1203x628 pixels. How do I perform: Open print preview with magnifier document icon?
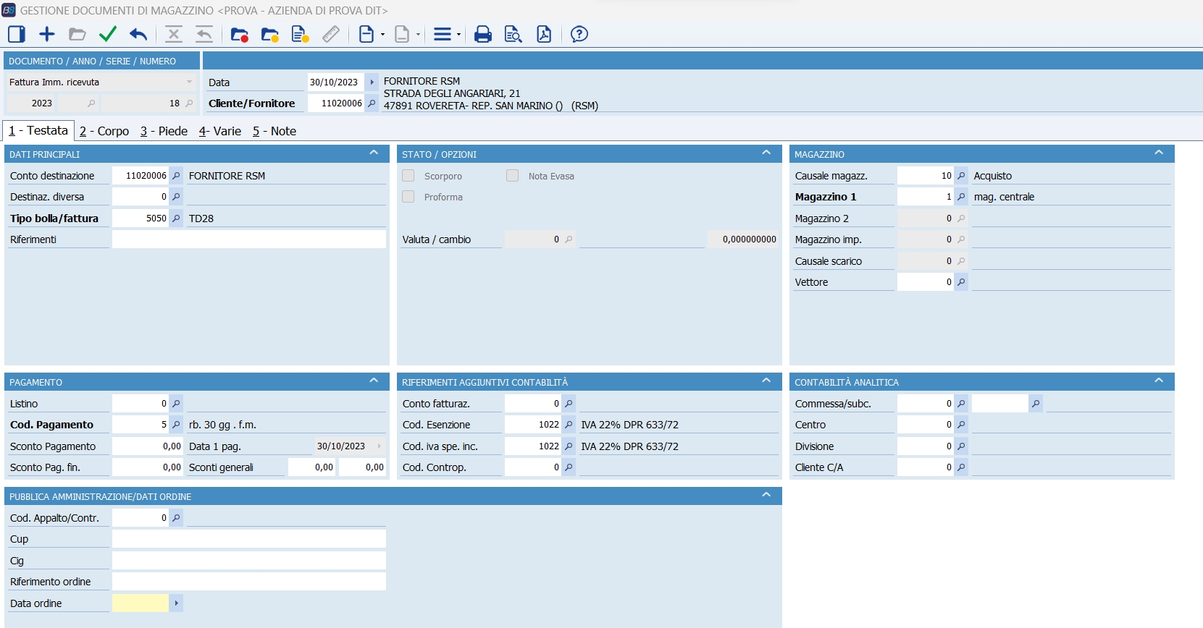pos(514,34)
